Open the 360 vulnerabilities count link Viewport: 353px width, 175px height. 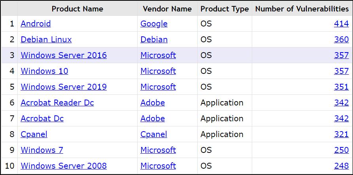[x=341, y=40]
